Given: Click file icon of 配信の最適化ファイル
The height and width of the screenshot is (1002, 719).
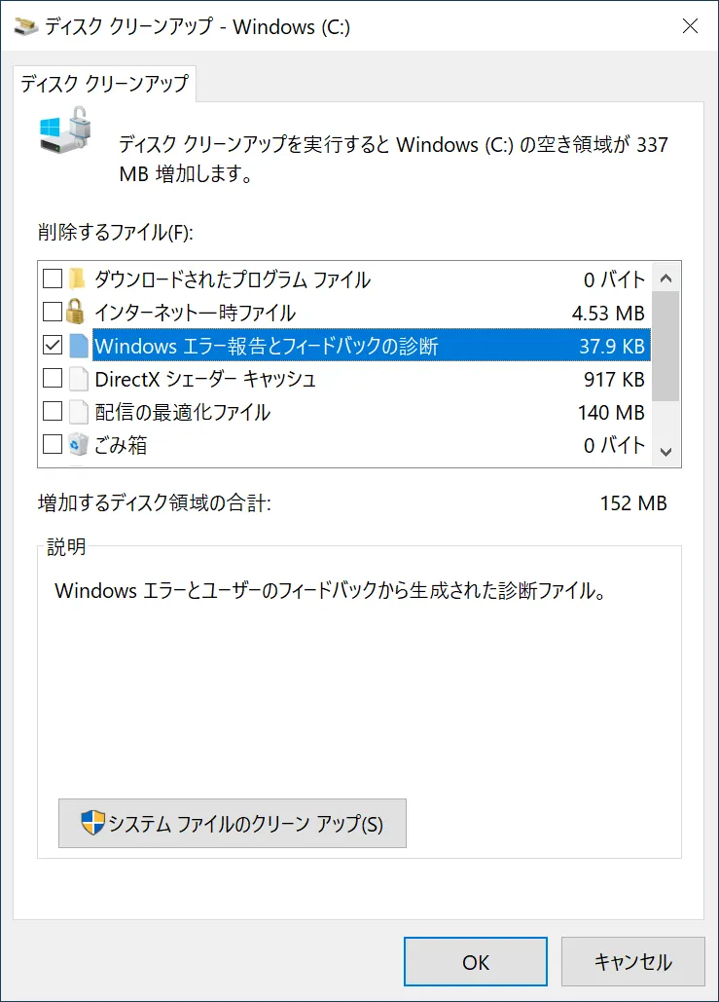Looking at the screenshot, I should [x=79, y=412].
